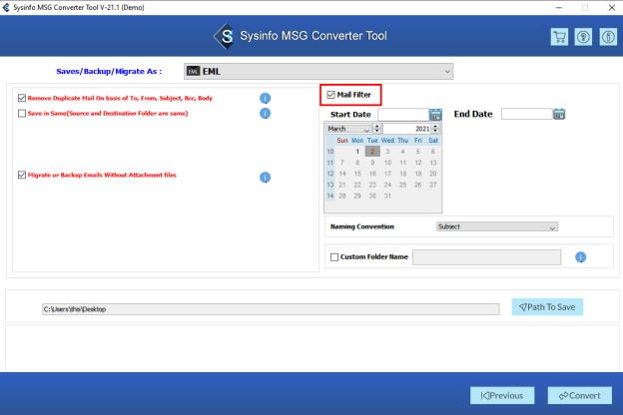This screenshot has height=415, width=623.
Task: Select March 13 in the calendar
Action: click(432, 163)
